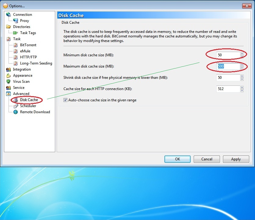This screenshot has width=255, height=220.
Task: Click the Remote Download globe icon
Action: 16,112
